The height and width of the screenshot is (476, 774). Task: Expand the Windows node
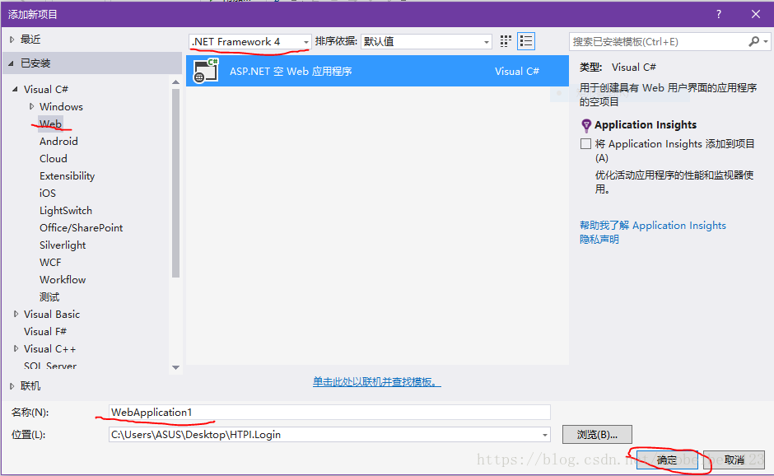coord(31,106)
